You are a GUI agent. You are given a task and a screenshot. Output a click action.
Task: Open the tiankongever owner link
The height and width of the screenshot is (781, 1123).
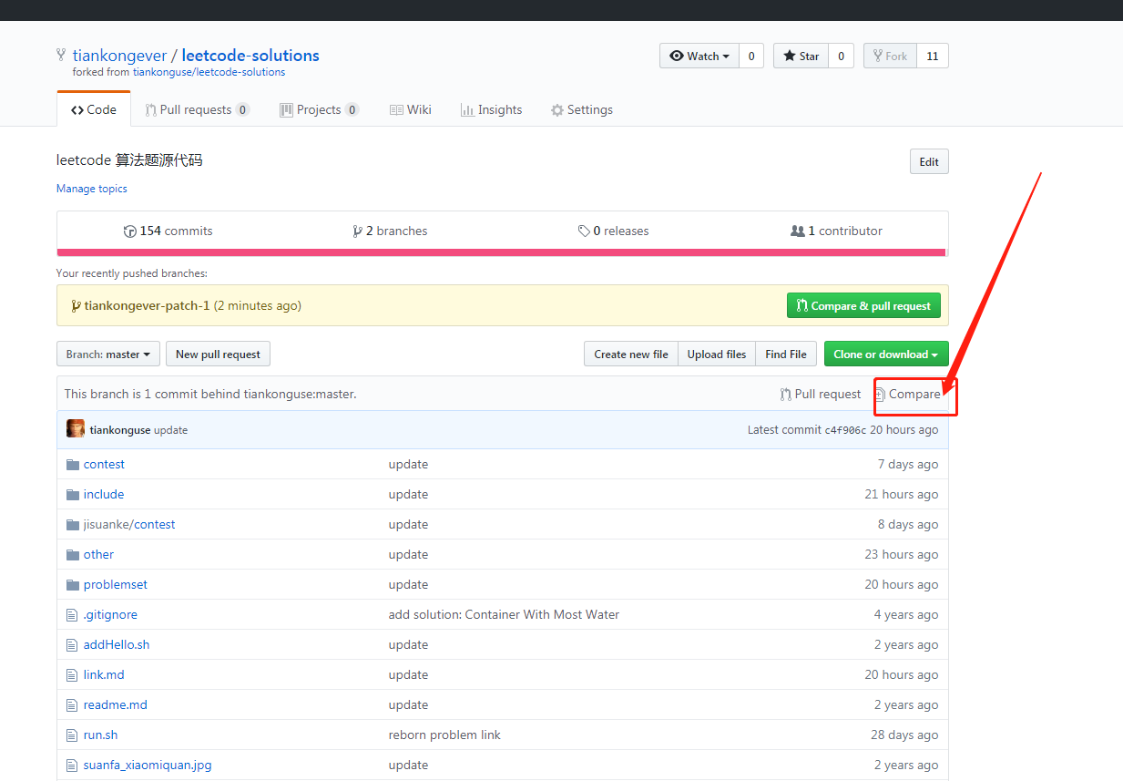pyautogui.click(x=118, y=56)
